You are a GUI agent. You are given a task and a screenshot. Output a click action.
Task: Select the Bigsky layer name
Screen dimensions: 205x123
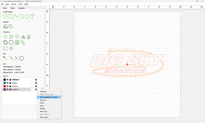click(15, 83)
